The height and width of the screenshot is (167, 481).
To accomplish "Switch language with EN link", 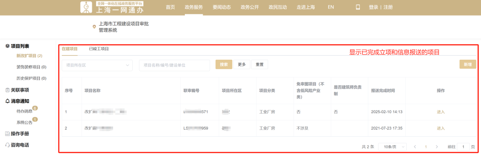I will click(330, 7).
